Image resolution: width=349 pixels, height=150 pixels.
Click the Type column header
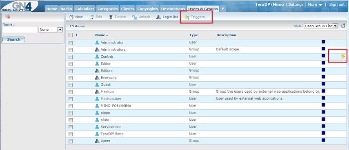point(193,35)
